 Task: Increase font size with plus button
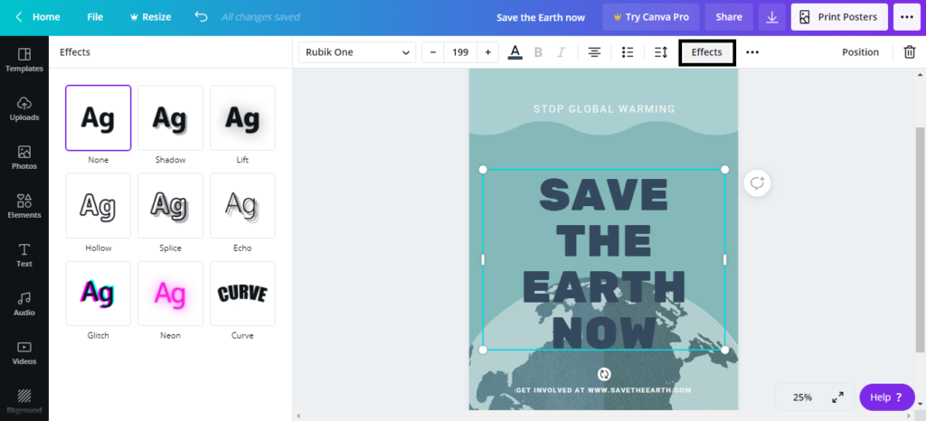coord(487,52)
